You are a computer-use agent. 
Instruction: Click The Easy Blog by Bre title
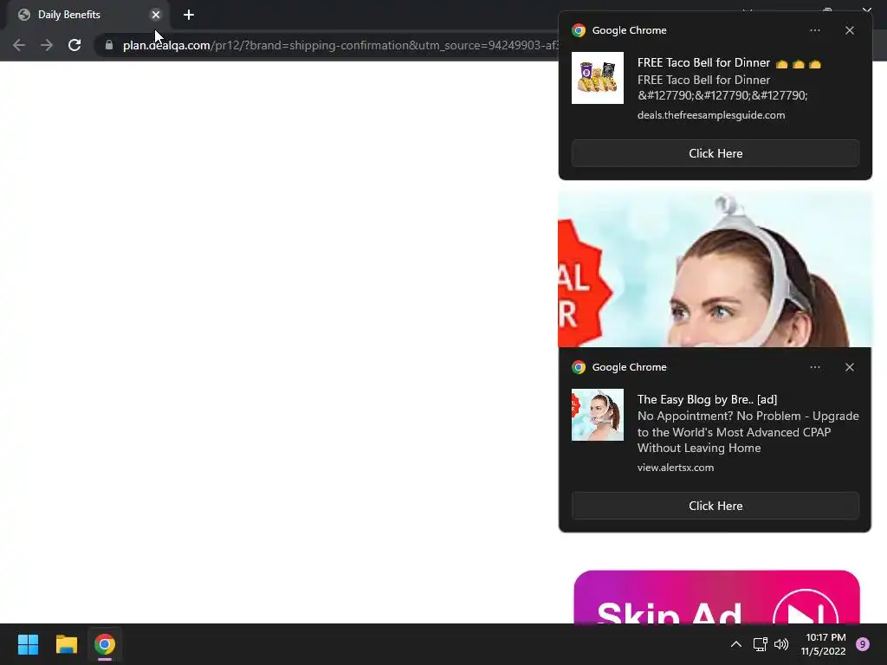pyautogui.click(x=707, y=399)
